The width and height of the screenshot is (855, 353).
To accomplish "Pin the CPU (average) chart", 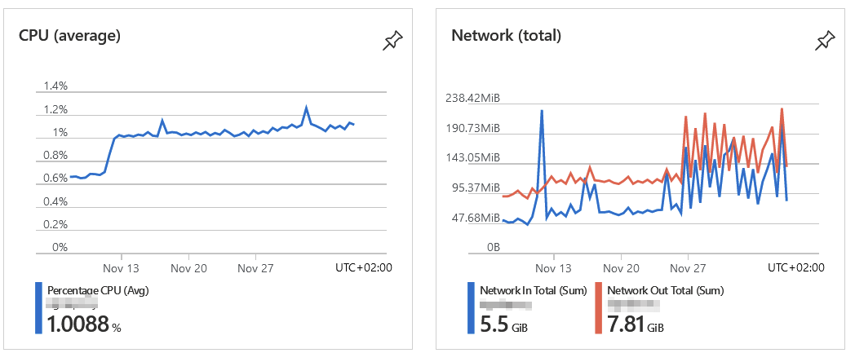I will pyautogui.click(x=392, y=41).
